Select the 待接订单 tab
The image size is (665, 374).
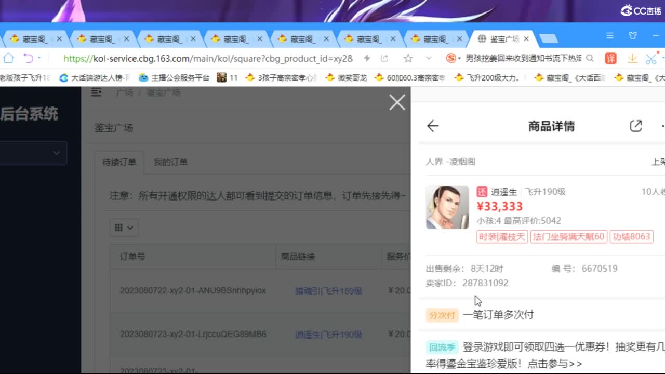119,162
